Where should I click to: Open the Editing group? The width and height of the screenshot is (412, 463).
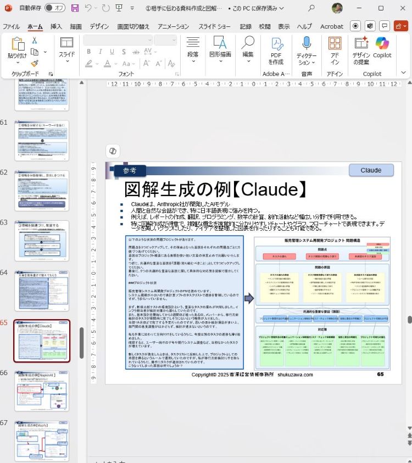[248, 49]
